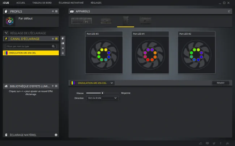Add a new lighting channel effect
The width and height of the screenshot is (235, 146).
pyautogui.click(x=53, y=39)
